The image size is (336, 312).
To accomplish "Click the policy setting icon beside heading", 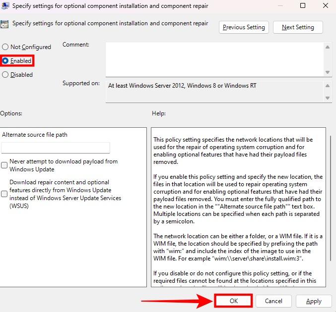I will click(x=4, y=24).
